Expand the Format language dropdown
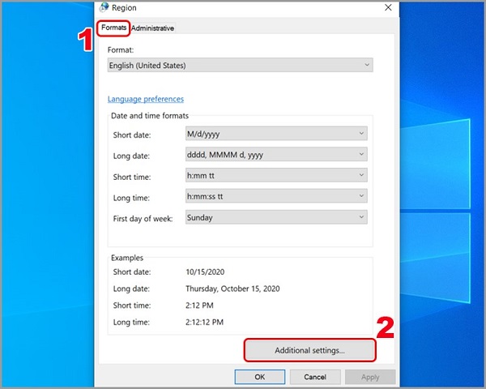This screenshot has height=389, width=486. 241,65
